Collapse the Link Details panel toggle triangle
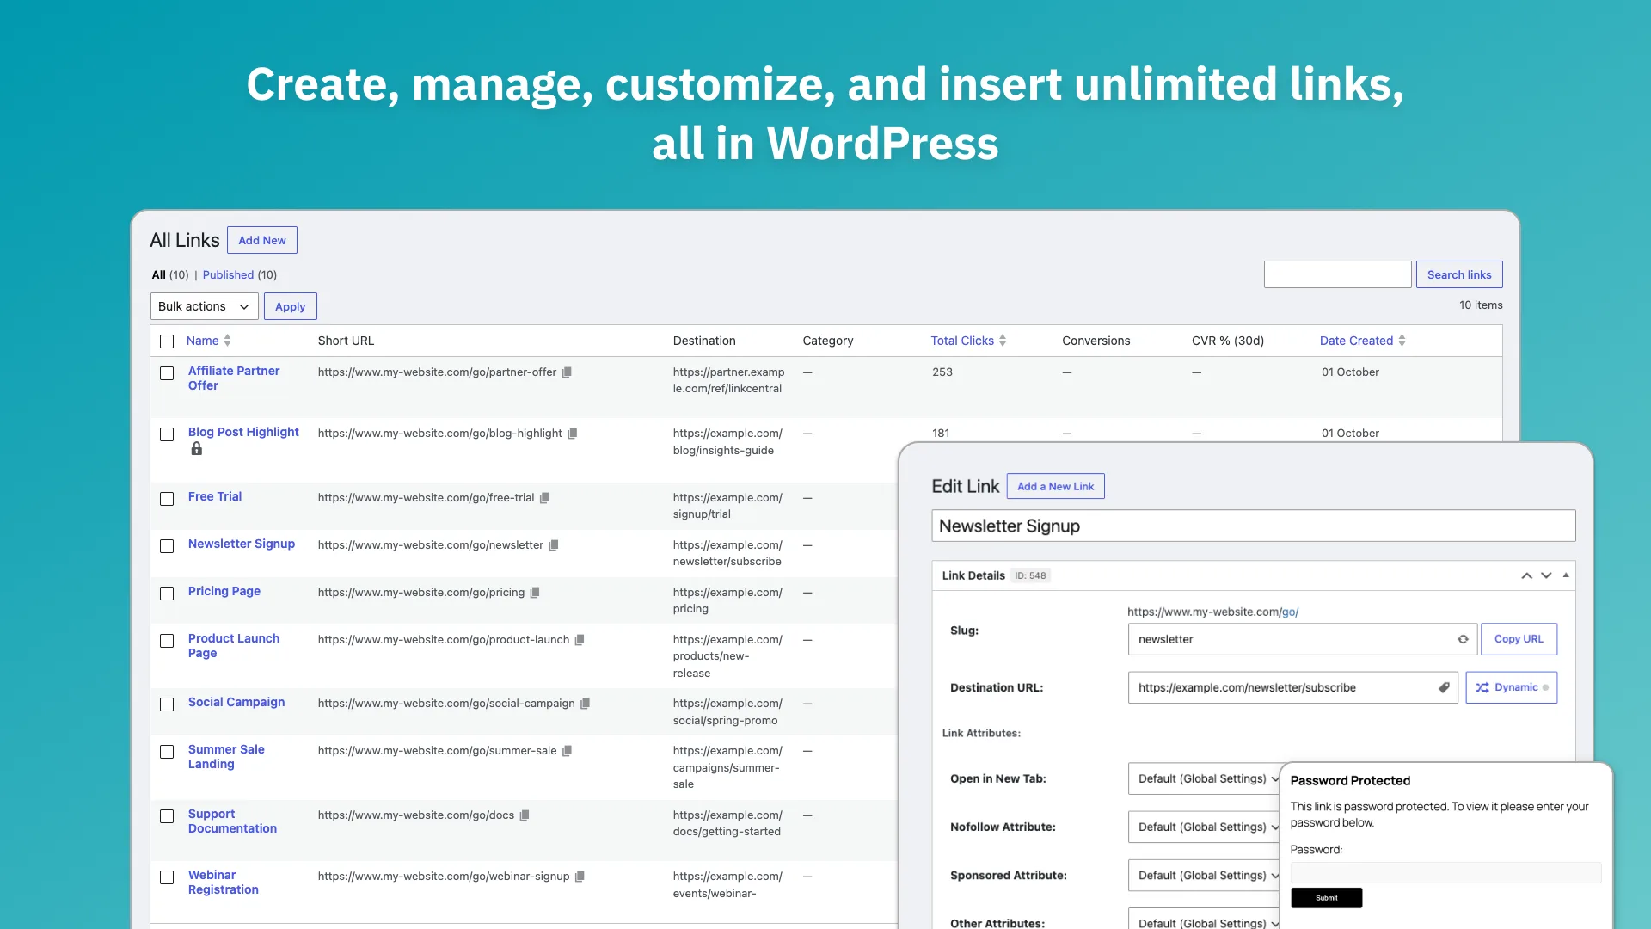 point(1566,575)
